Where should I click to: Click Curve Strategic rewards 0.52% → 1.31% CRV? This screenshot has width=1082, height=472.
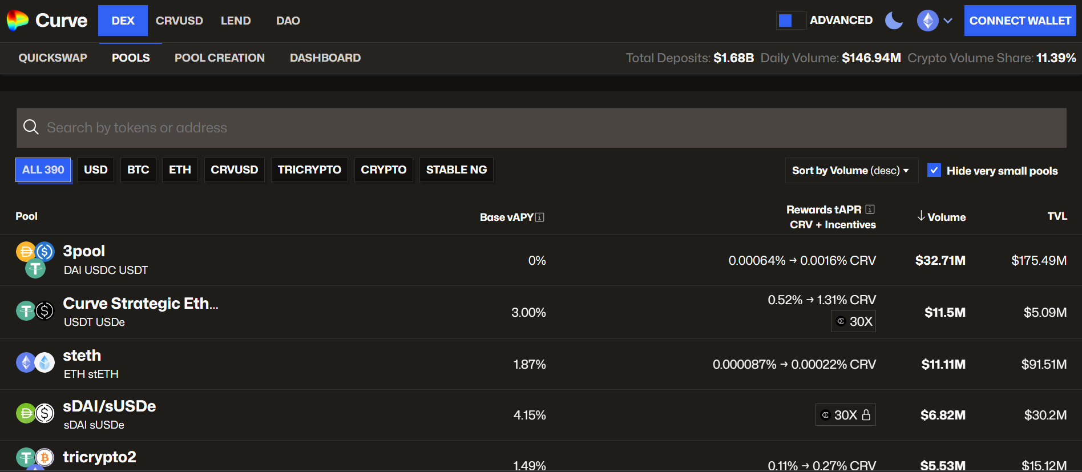point(822,300)
